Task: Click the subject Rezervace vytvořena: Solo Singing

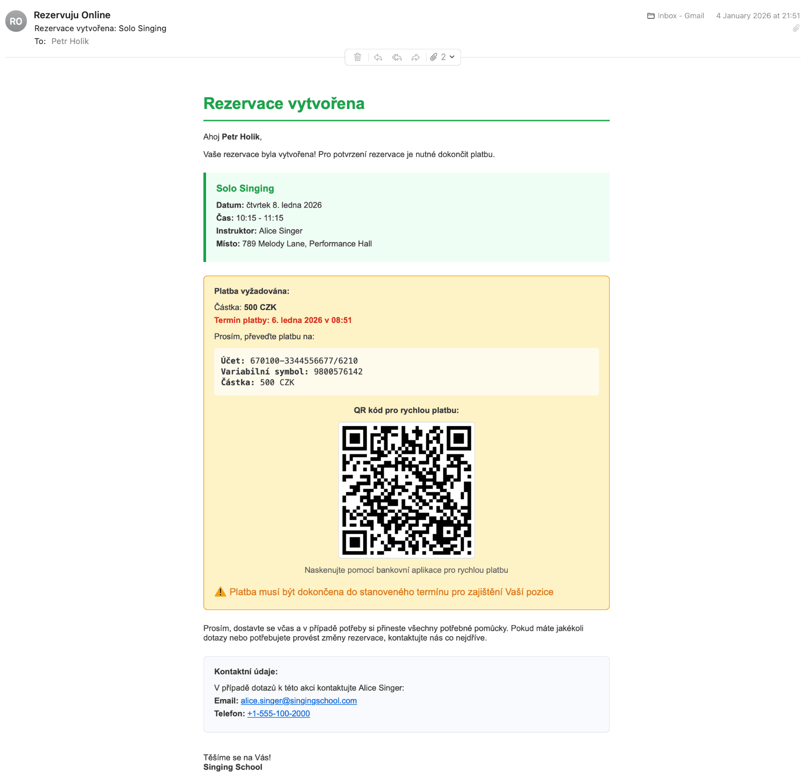Action: [x=101, y=28]
